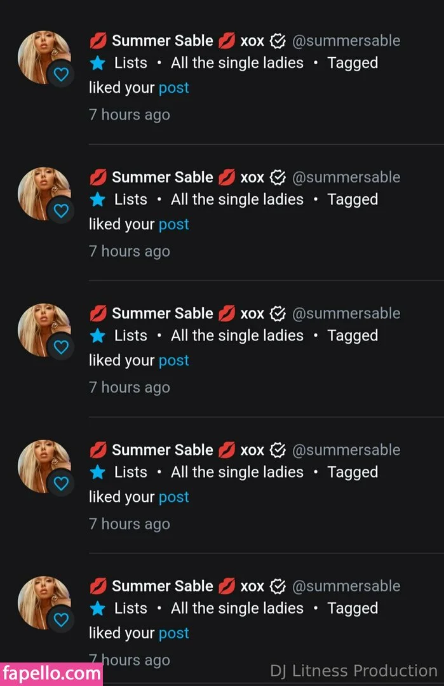The width and height of the screenshot is (444, 686).
Task: Select the "All the single ladies" label in the first notification
Action: coord(237,63)
